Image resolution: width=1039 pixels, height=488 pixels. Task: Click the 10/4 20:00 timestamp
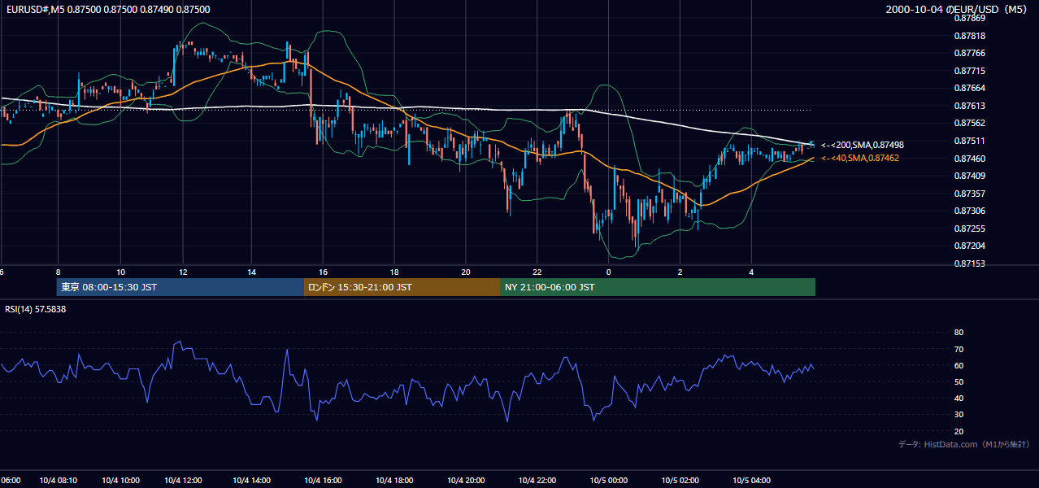point(467,480)
